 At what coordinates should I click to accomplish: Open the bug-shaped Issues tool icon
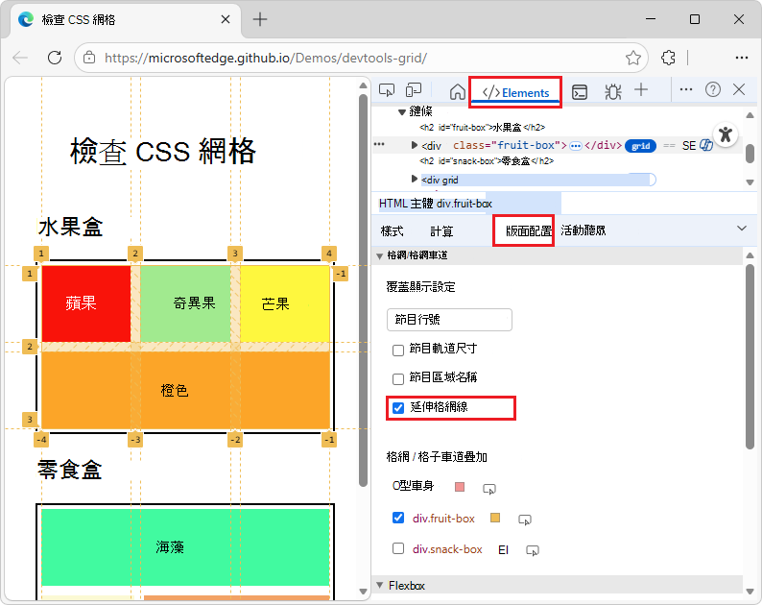pos(613,91)
